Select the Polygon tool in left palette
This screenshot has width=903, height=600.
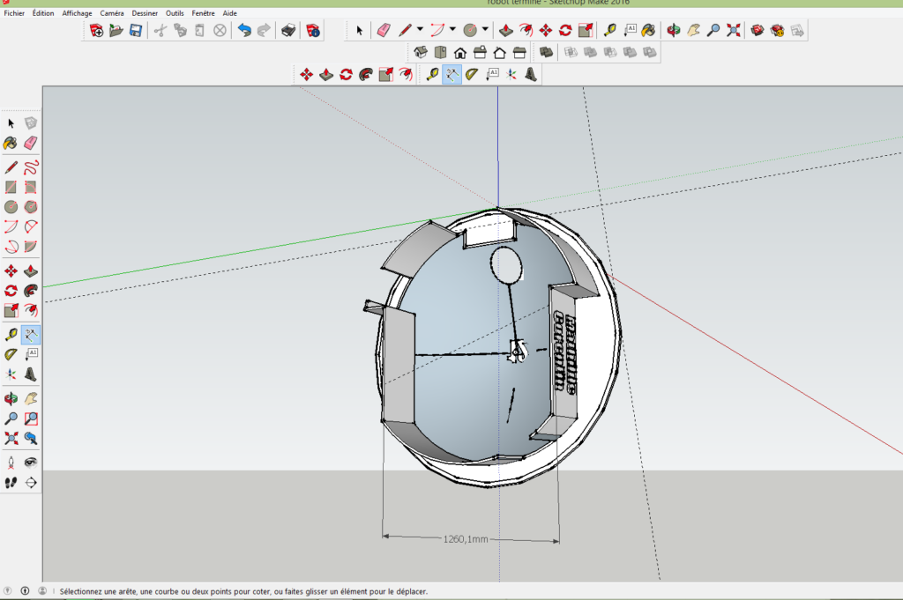31,206
